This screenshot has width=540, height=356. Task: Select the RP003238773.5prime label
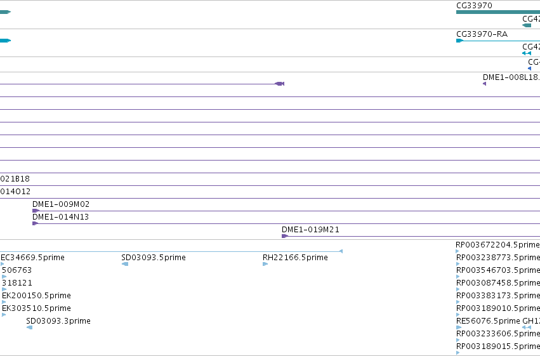[498, 258]
